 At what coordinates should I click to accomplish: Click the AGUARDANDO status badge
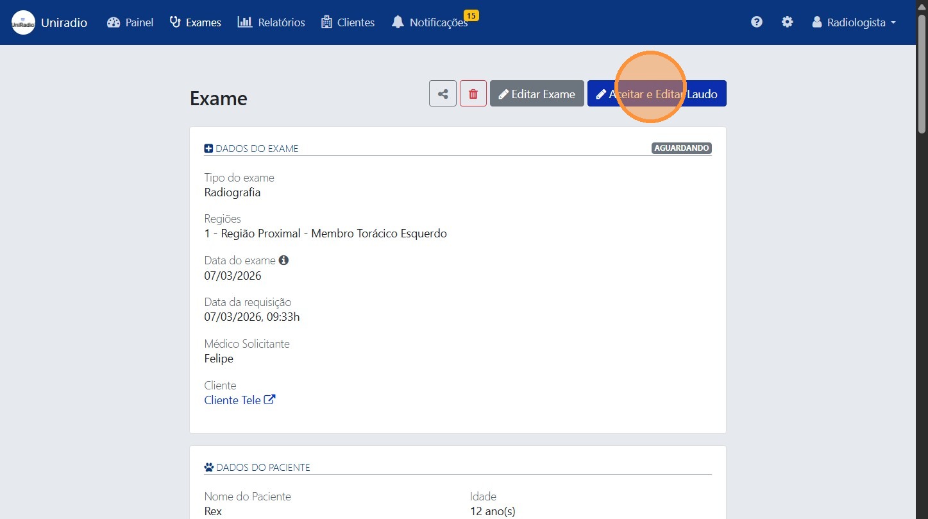click(681, 148)
